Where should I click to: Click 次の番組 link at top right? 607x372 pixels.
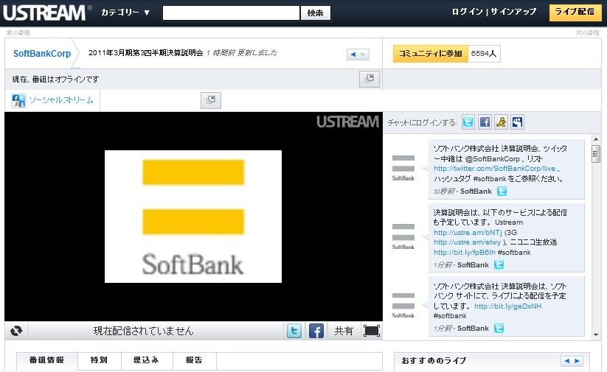588,33
